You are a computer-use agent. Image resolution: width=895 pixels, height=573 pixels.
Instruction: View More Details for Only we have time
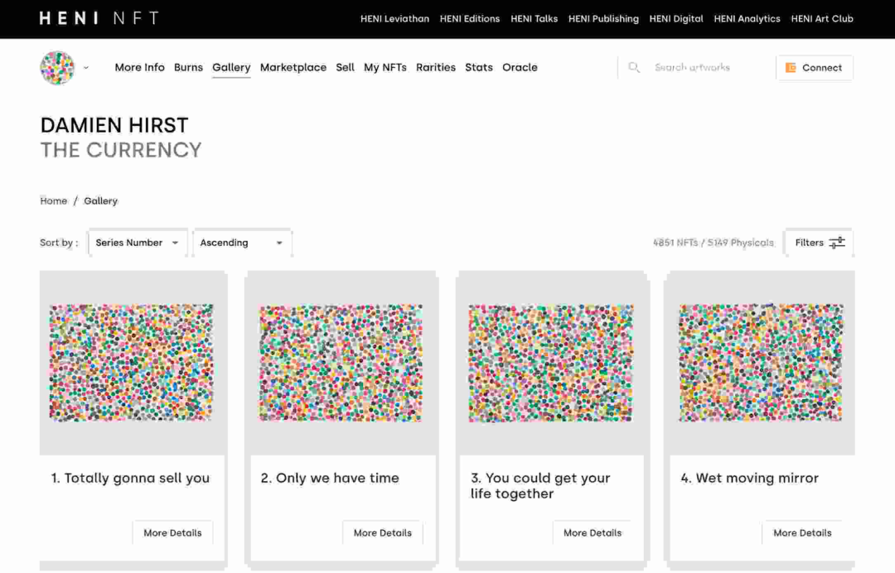tap(382, 533)
